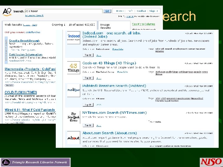Click the coldfusion spelling suggestion
Screen dimensions: 223x167
coord(33,32)
